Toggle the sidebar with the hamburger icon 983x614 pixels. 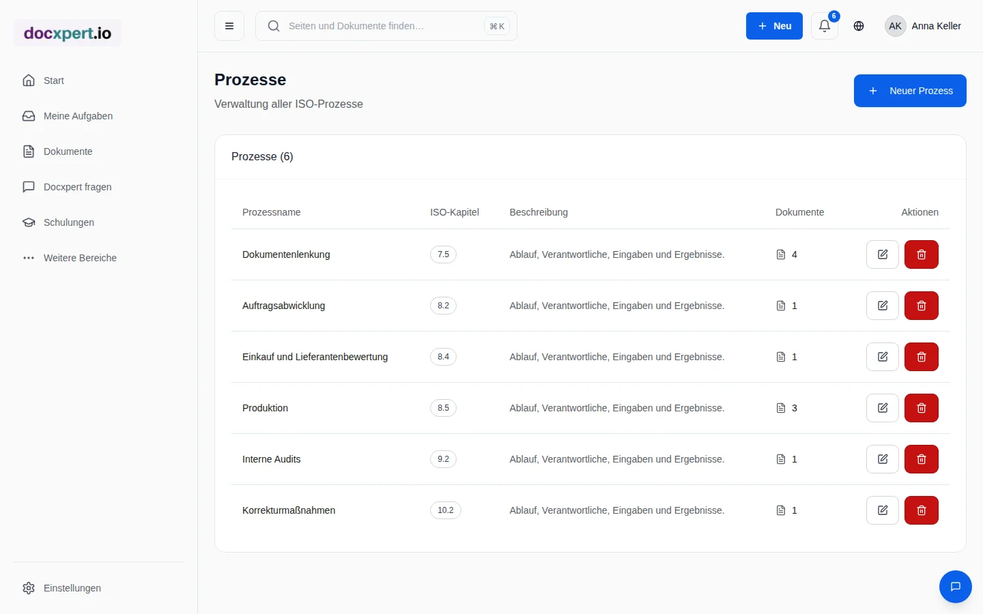coord(229,26)
